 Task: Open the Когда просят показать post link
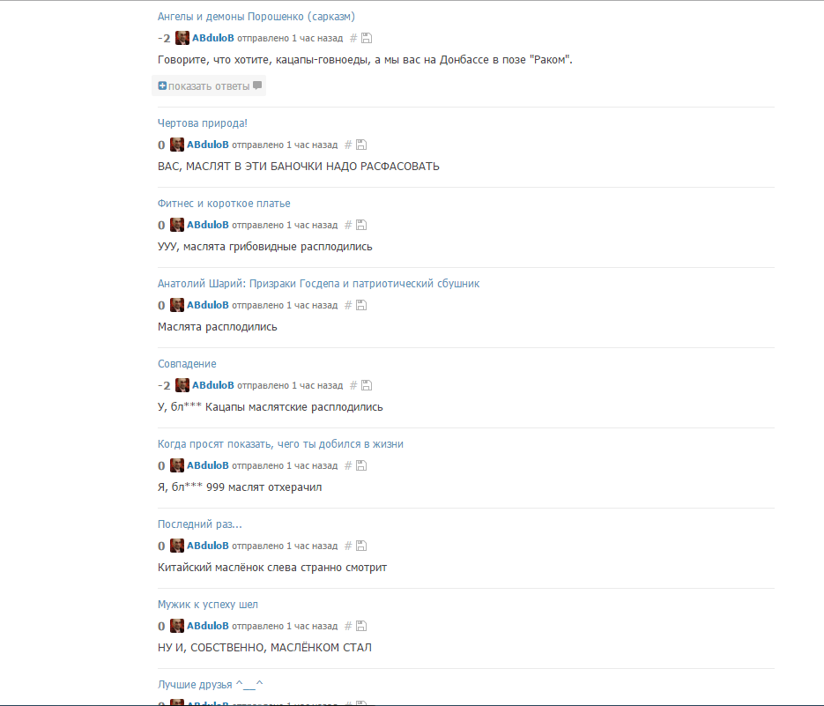[x=280, y=443]
